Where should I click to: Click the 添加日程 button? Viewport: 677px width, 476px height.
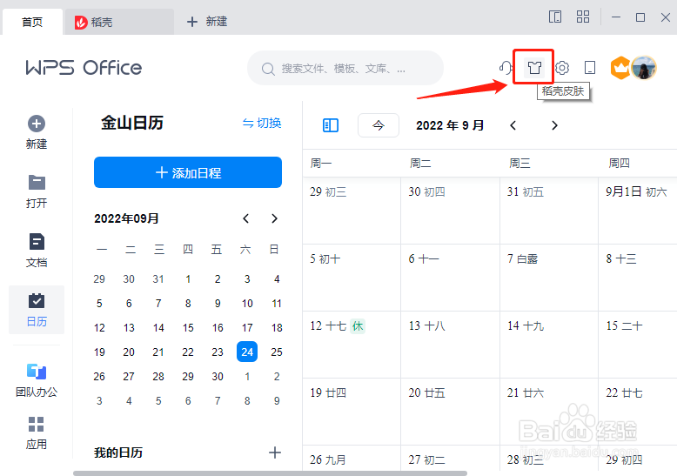(x=188, y=172)
